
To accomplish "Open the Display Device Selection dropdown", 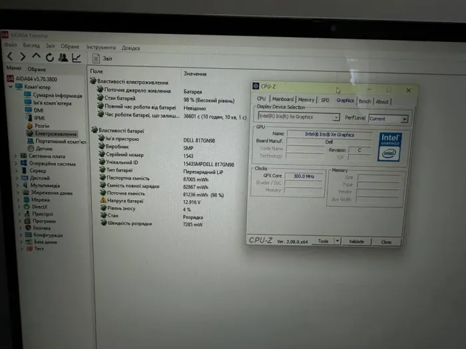I will (x=299, y=118).
